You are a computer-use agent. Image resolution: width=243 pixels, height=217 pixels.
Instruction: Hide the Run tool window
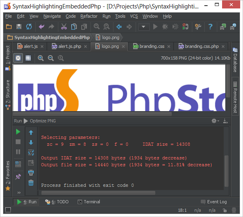225,121
